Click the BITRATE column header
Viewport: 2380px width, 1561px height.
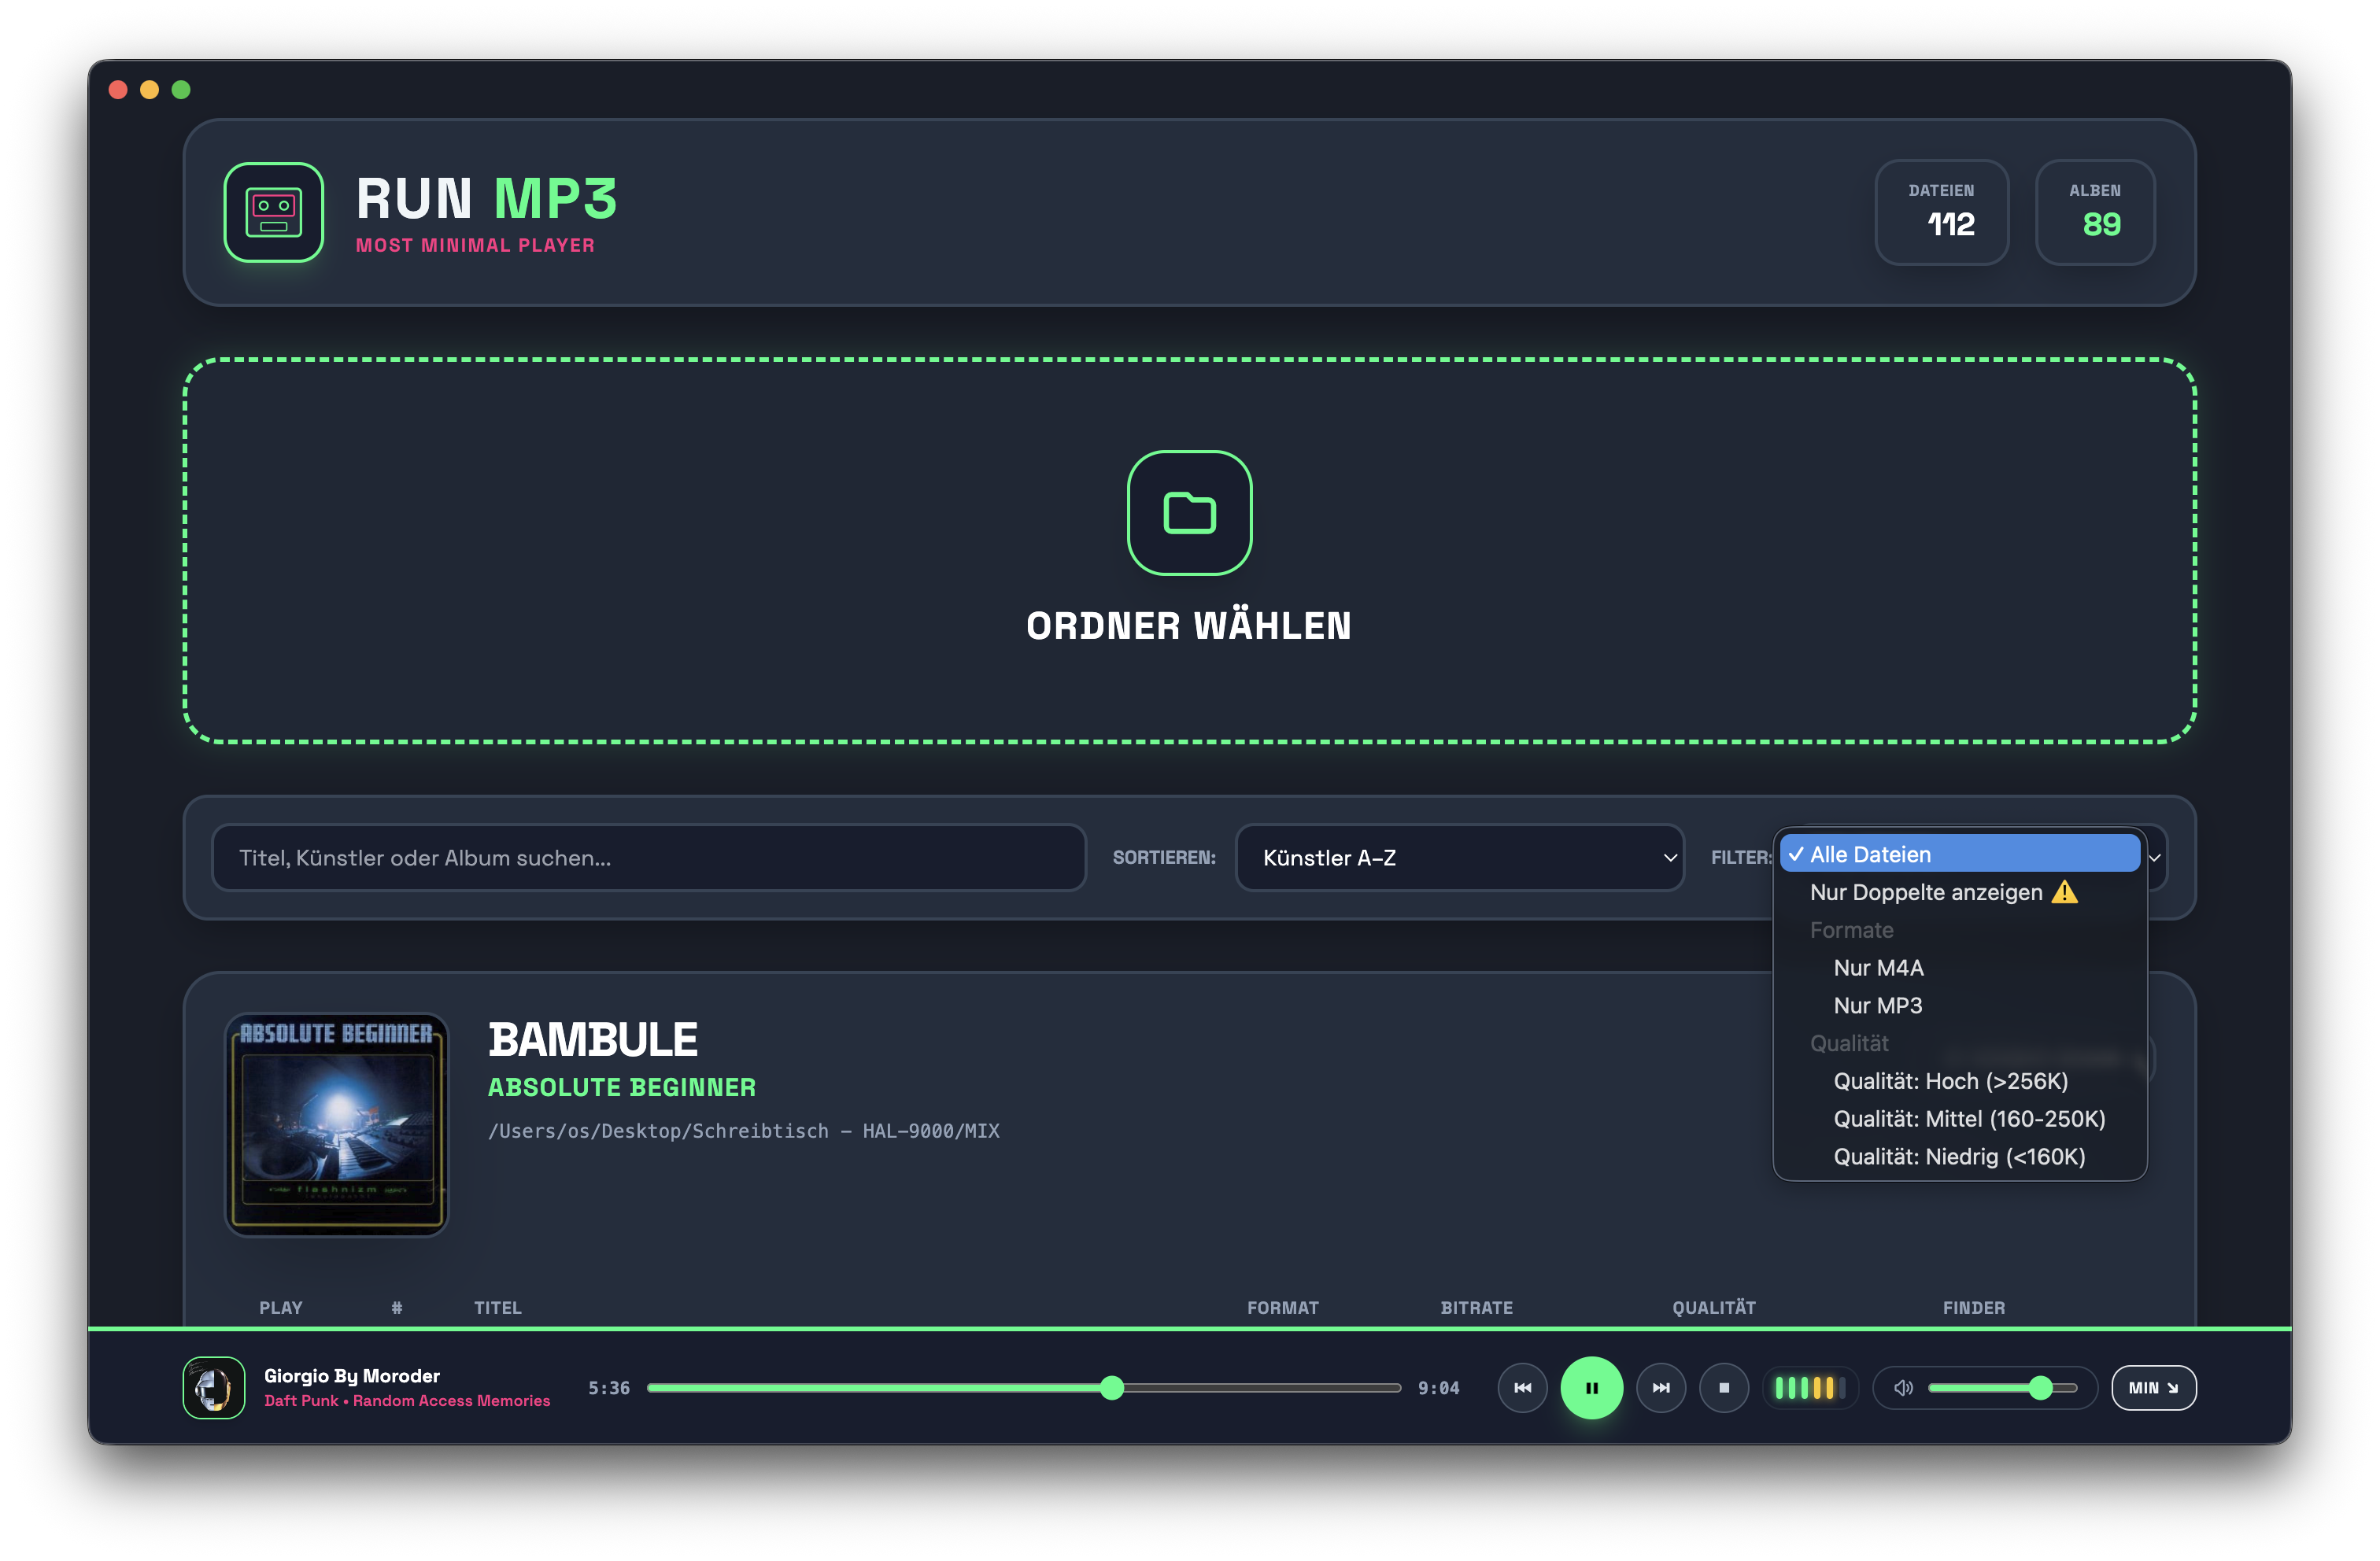pos(1476,1307)
